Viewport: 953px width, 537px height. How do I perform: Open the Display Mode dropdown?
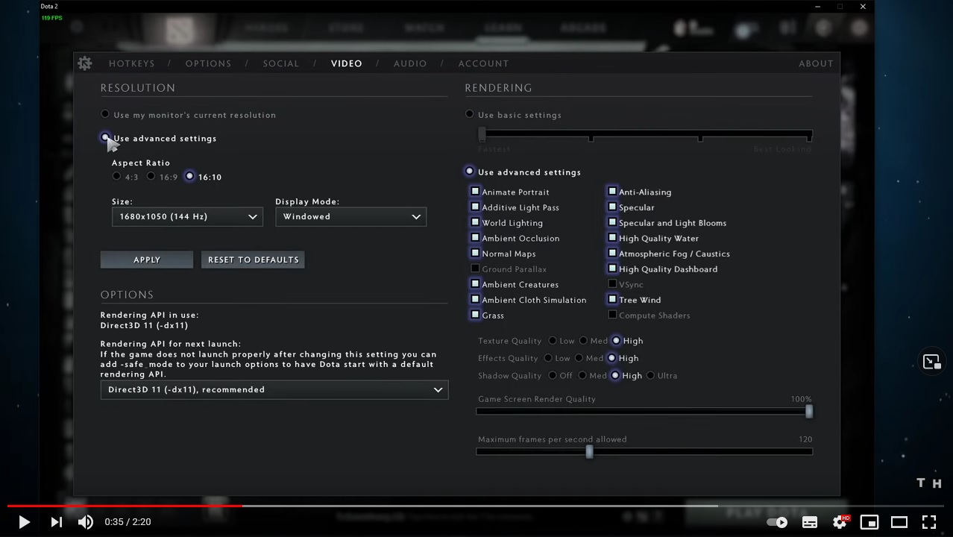click(351, 216)
